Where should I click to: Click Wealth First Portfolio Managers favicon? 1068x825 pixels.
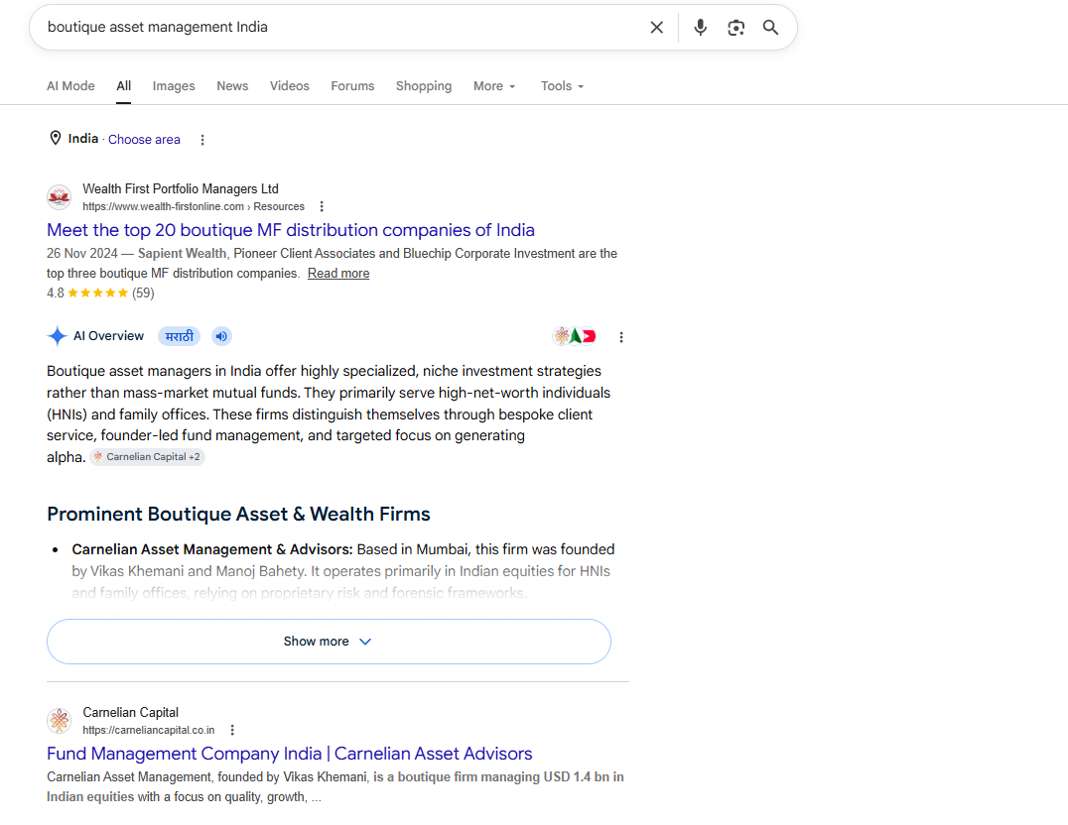[60, 197]
